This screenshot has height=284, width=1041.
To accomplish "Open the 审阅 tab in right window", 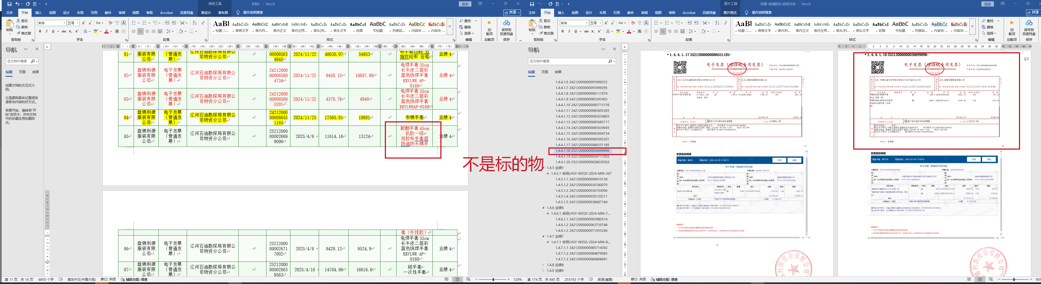I will click(644, 13).
